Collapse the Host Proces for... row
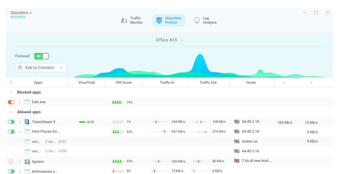 click(x=19, y=132)
